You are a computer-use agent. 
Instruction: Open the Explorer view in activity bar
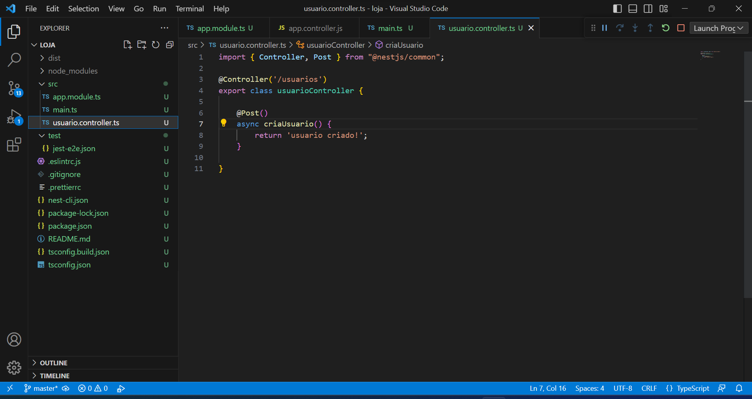[14, 32]
